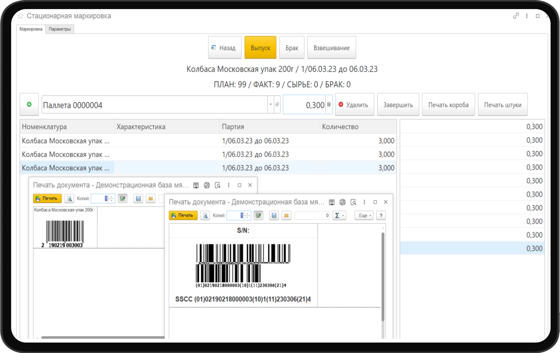Sort by the Партия column header
The width and height of the screenshot is (560, 353).
pos(270,126)
